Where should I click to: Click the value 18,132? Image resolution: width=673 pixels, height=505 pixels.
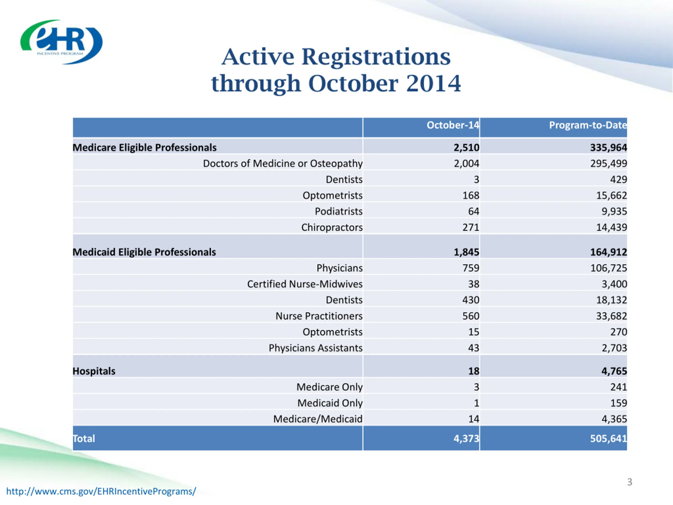click(611, 300)
